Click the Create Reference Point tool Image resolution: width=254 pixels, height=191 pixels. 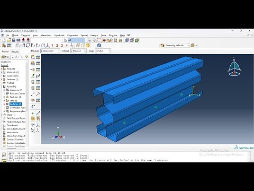[33, 107]
